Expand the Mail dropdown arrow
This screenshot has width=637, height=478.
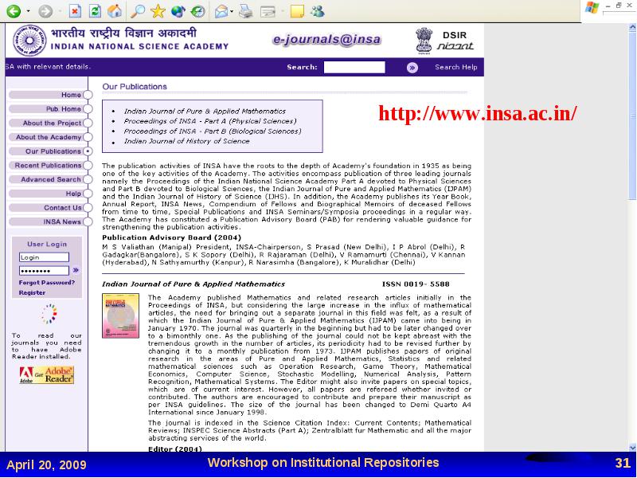[232, 11]
